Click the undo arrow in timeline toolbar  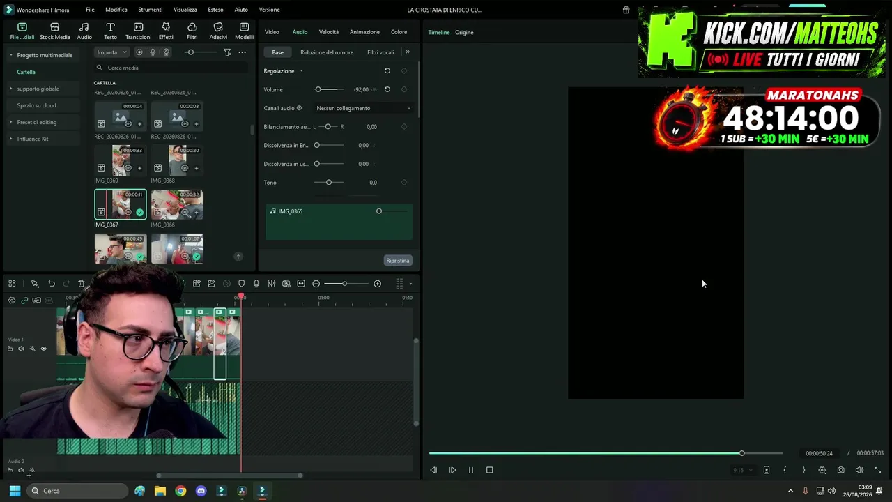[x=52, y=284]
